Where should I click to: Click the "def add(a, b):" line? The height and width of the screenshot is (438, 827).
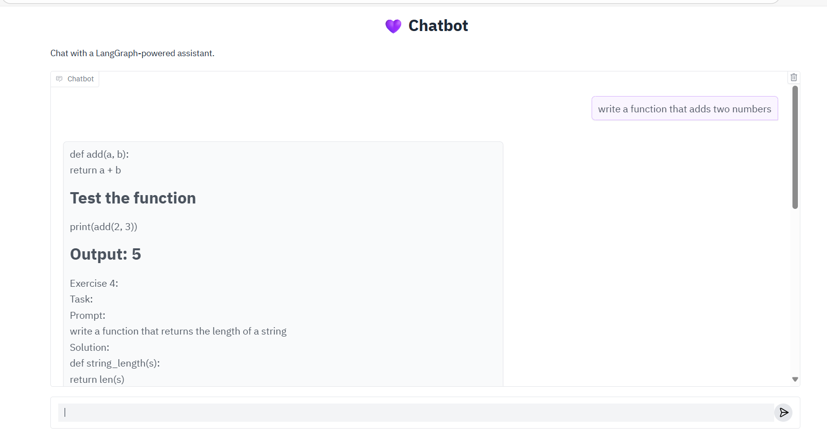coord(99,154)
